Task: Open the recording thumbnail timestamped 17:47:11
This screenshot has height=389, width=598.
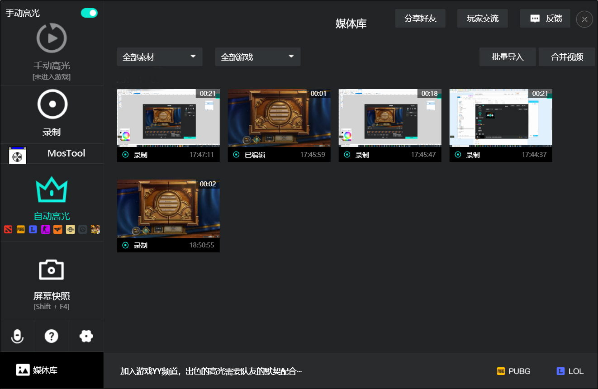Action: [168, 125]
